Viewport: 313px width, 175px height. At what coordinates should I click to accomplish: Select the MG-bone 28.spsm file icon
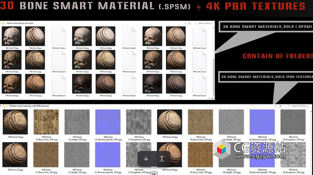click(59, 84)
